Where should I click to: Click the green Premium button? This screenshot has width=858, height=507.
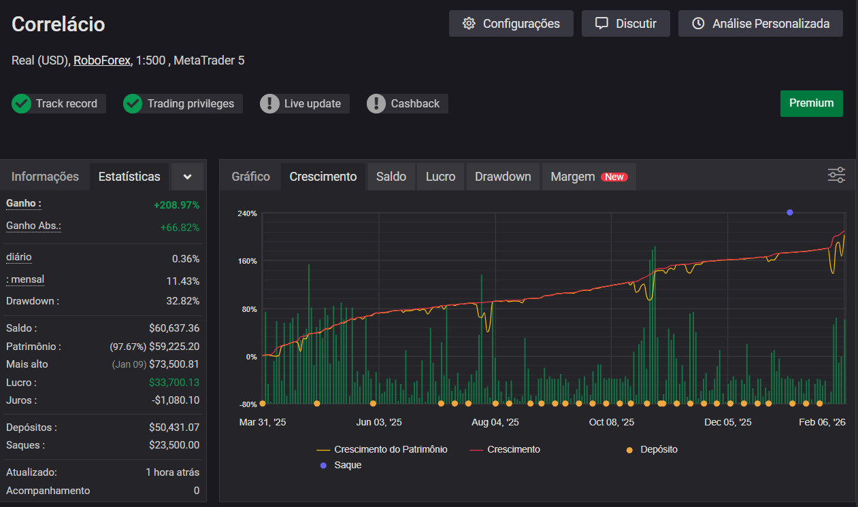pos(811,103)
